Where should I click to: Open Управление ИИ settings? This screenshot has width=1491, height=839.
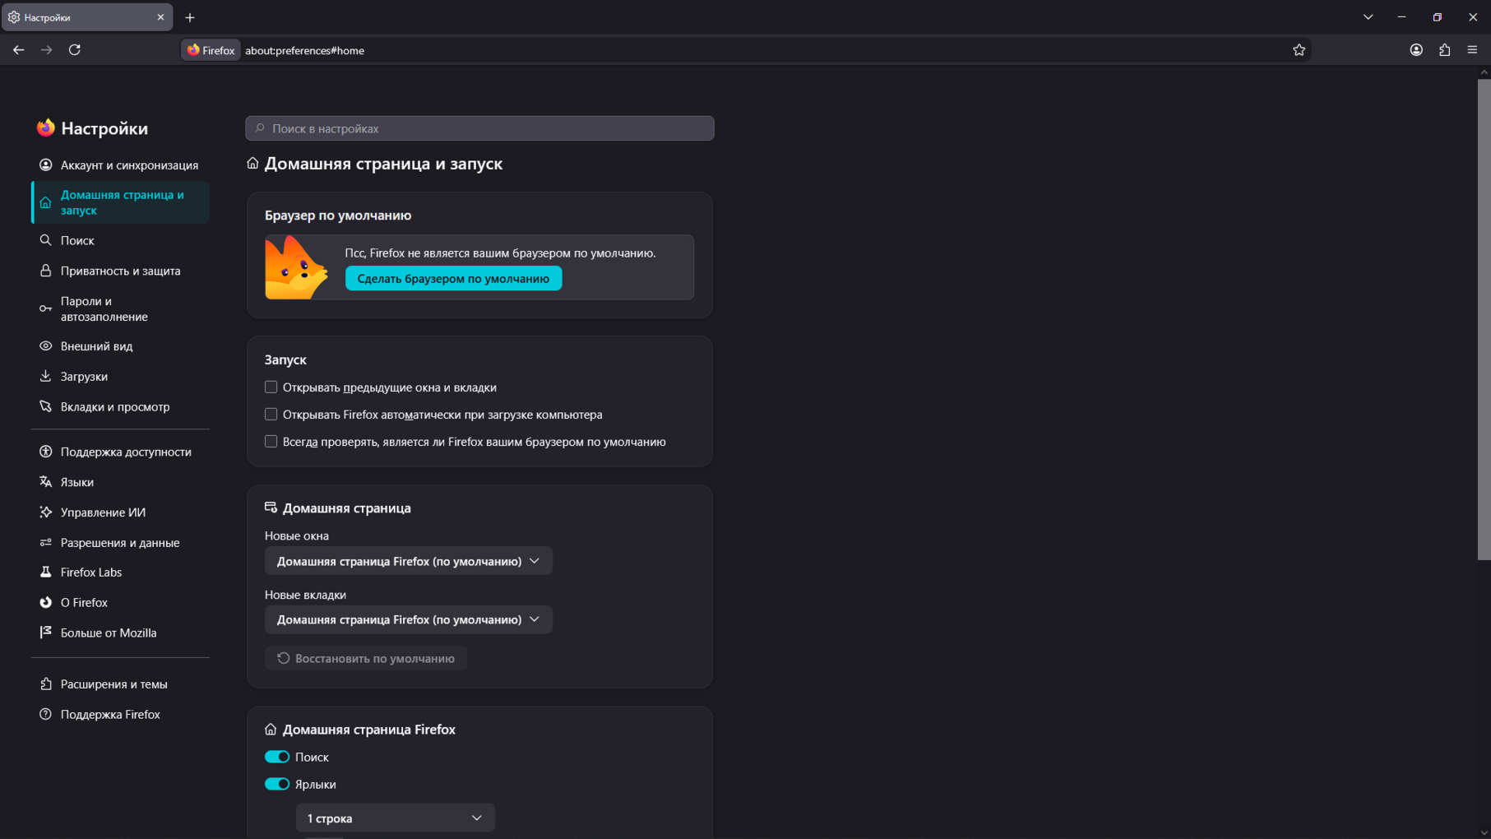click(x=120, y=512)
